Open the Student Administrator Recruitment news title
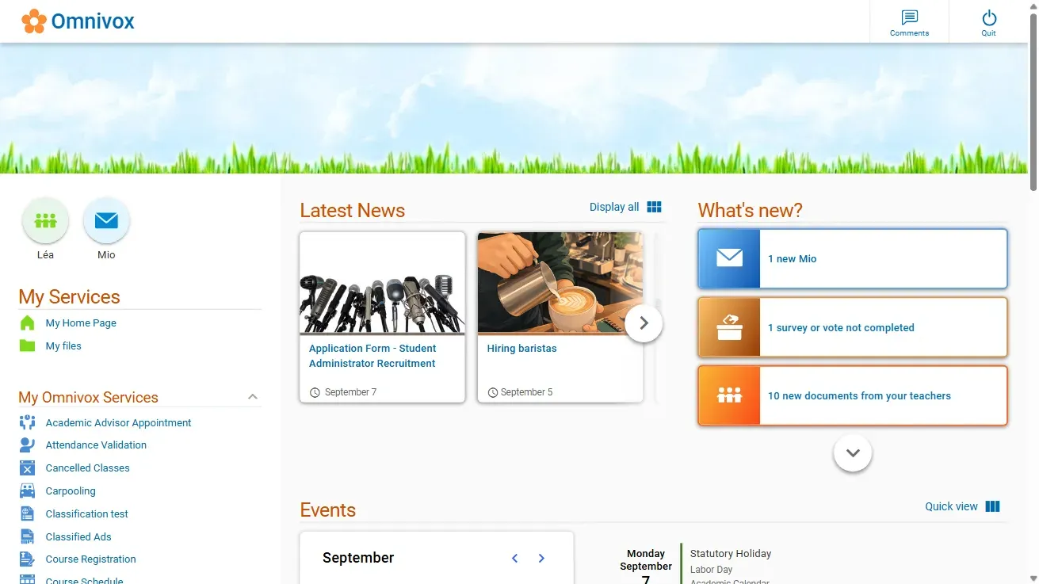The width and height of the screenshot is (1039, 584). 372,356
